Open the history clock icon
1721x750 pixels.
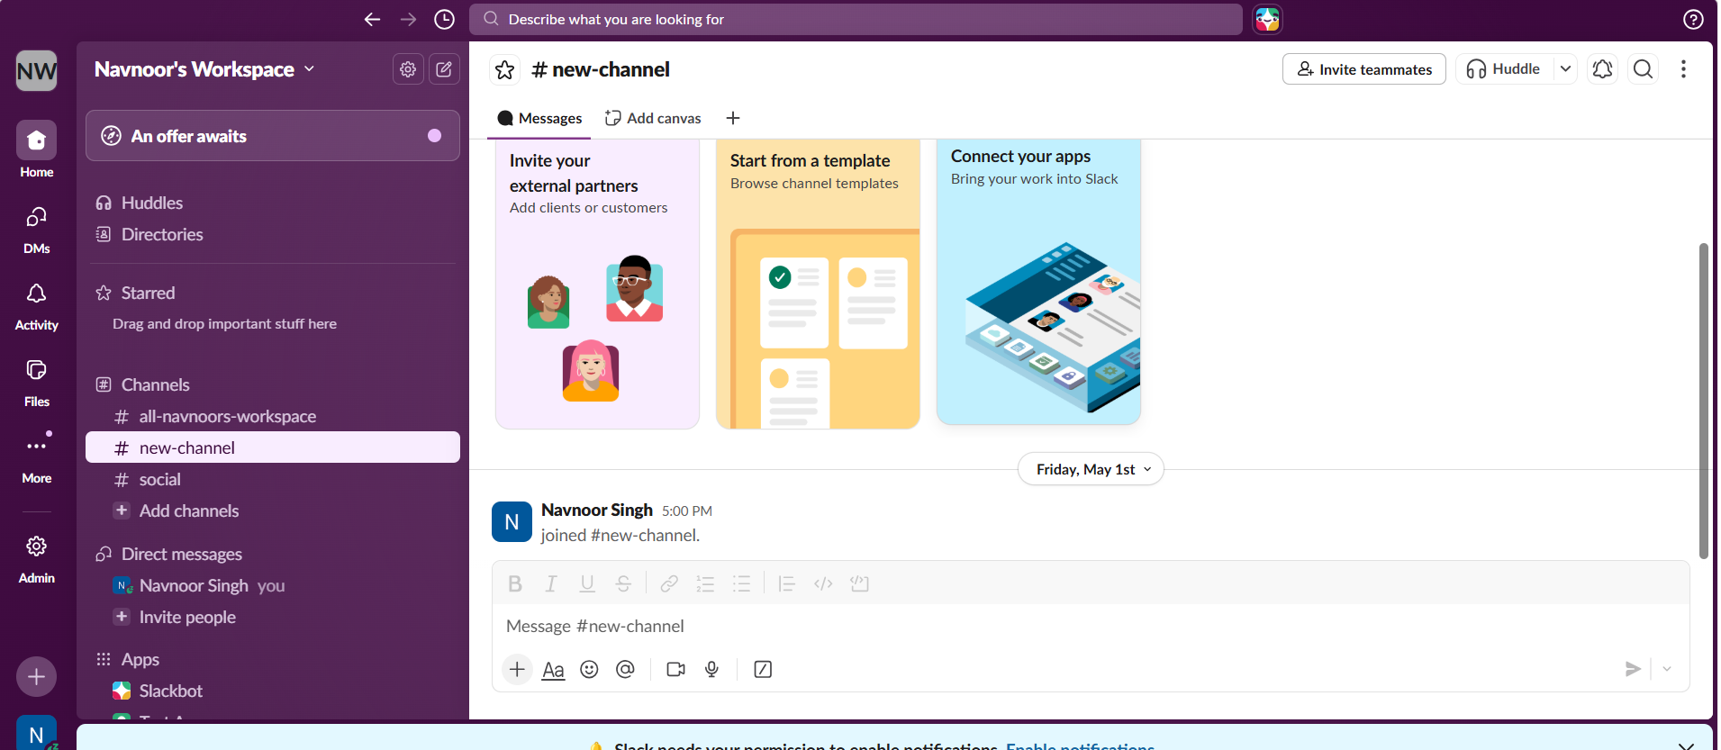tap(444, 19)
